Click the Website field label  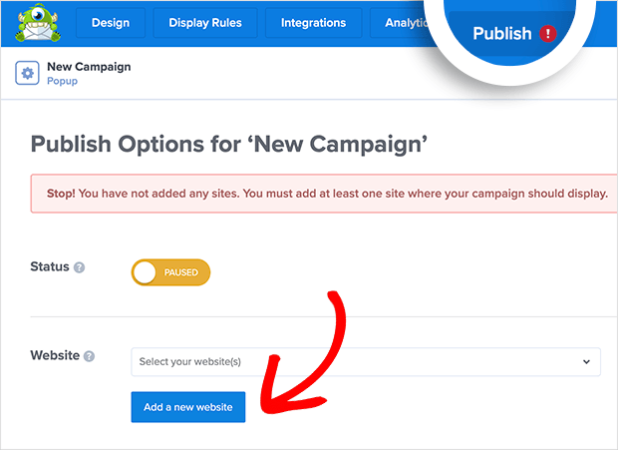[x=55, y=355]
